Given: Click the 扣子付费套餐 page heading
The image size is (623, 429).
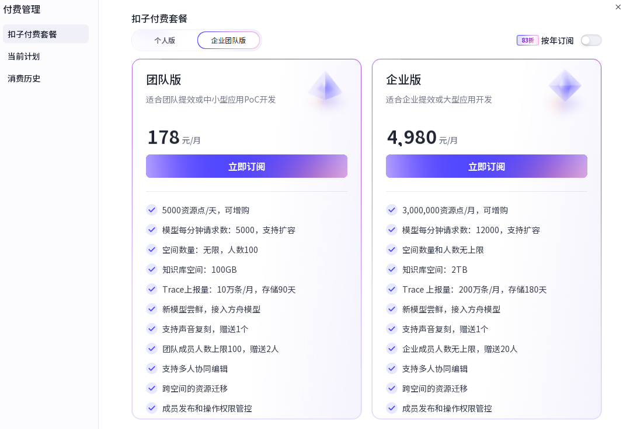Looking at the screenshot, I should pyautogui.click(x=159, y=19).
